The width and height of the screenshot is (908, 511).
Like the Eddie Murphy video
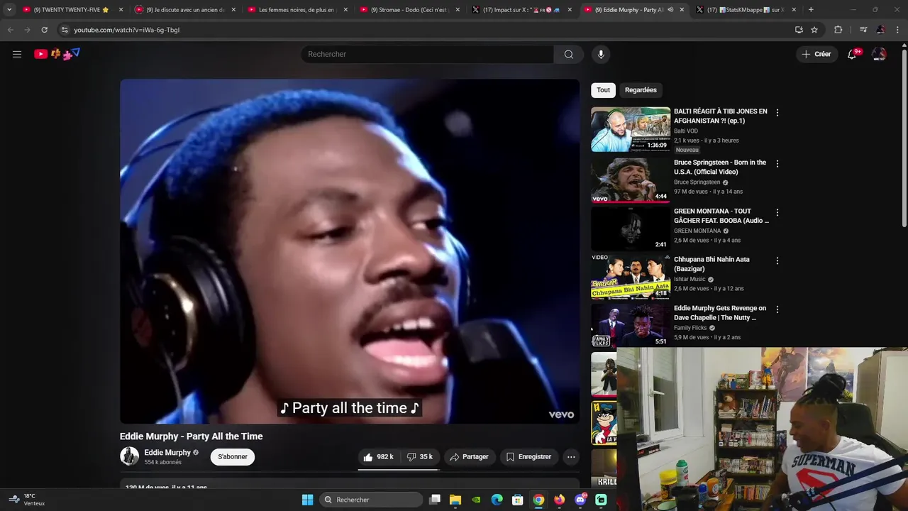coord(379,457)
